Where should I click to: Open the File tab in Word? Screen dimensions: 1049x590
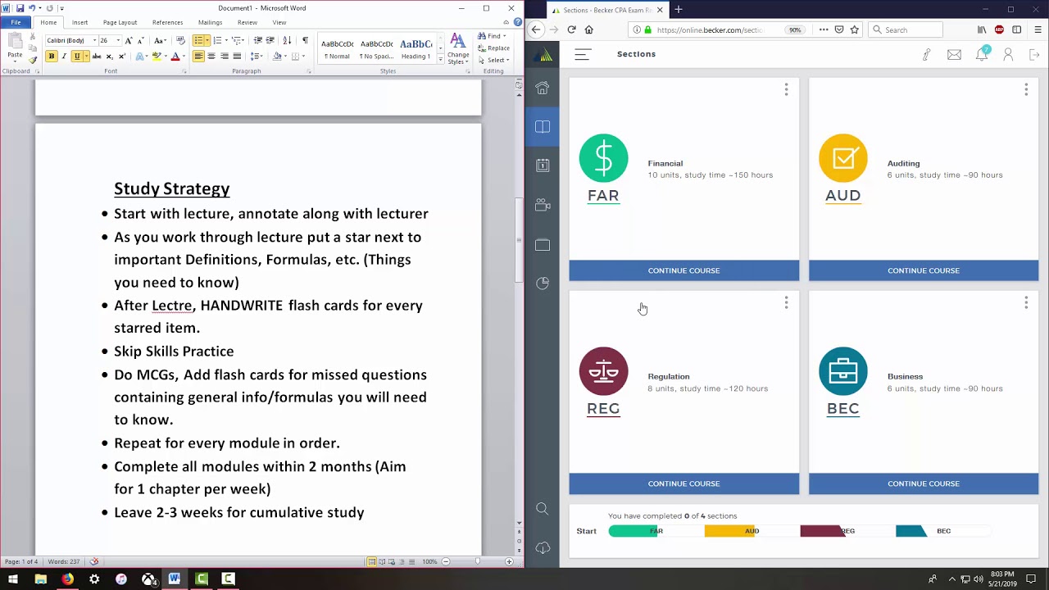pos(16,22)
